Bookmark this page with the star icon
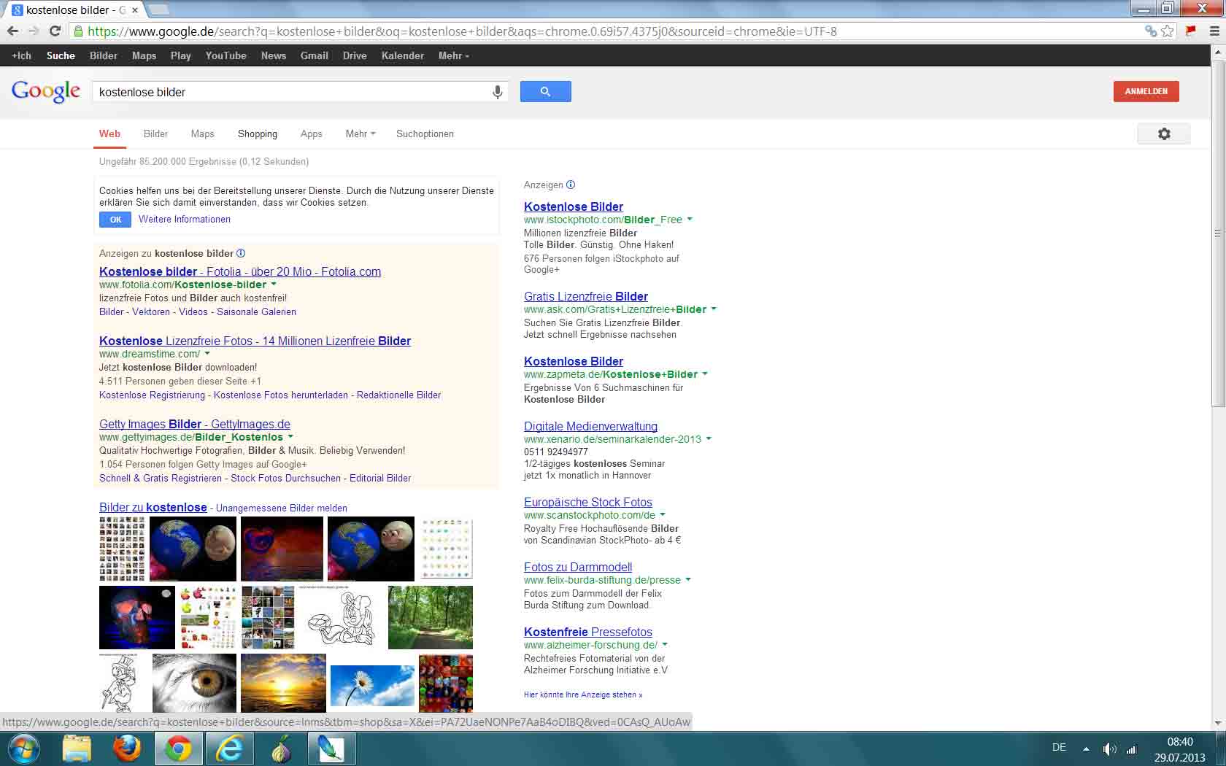Screen dimensions: 1226x766 coord(1168,31)
